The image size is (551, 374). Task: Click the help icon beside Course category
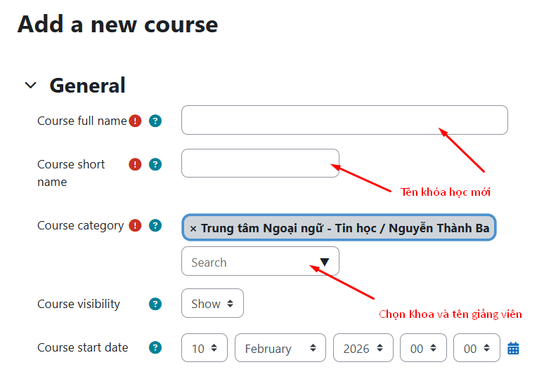click(155, 226)
